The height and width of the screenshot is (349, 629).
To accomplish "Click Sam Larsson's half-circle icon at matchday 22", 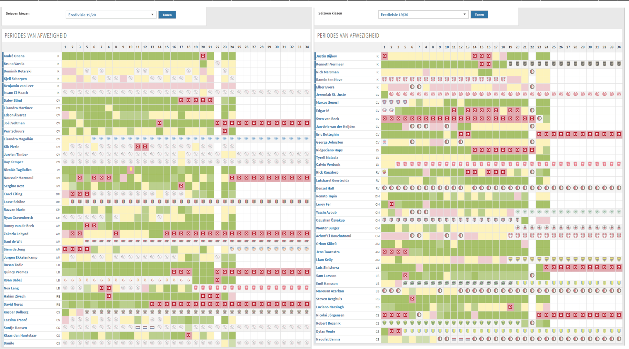I will (x=532, y=276).
